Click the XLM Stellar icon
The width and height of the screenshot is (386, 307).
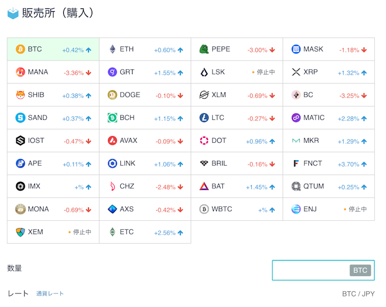[x=204, y=95]
